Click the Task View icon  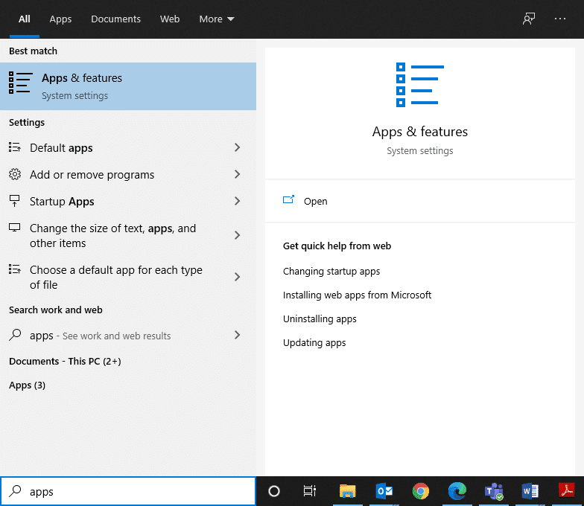pyautogui.click(x=310, y=491)
